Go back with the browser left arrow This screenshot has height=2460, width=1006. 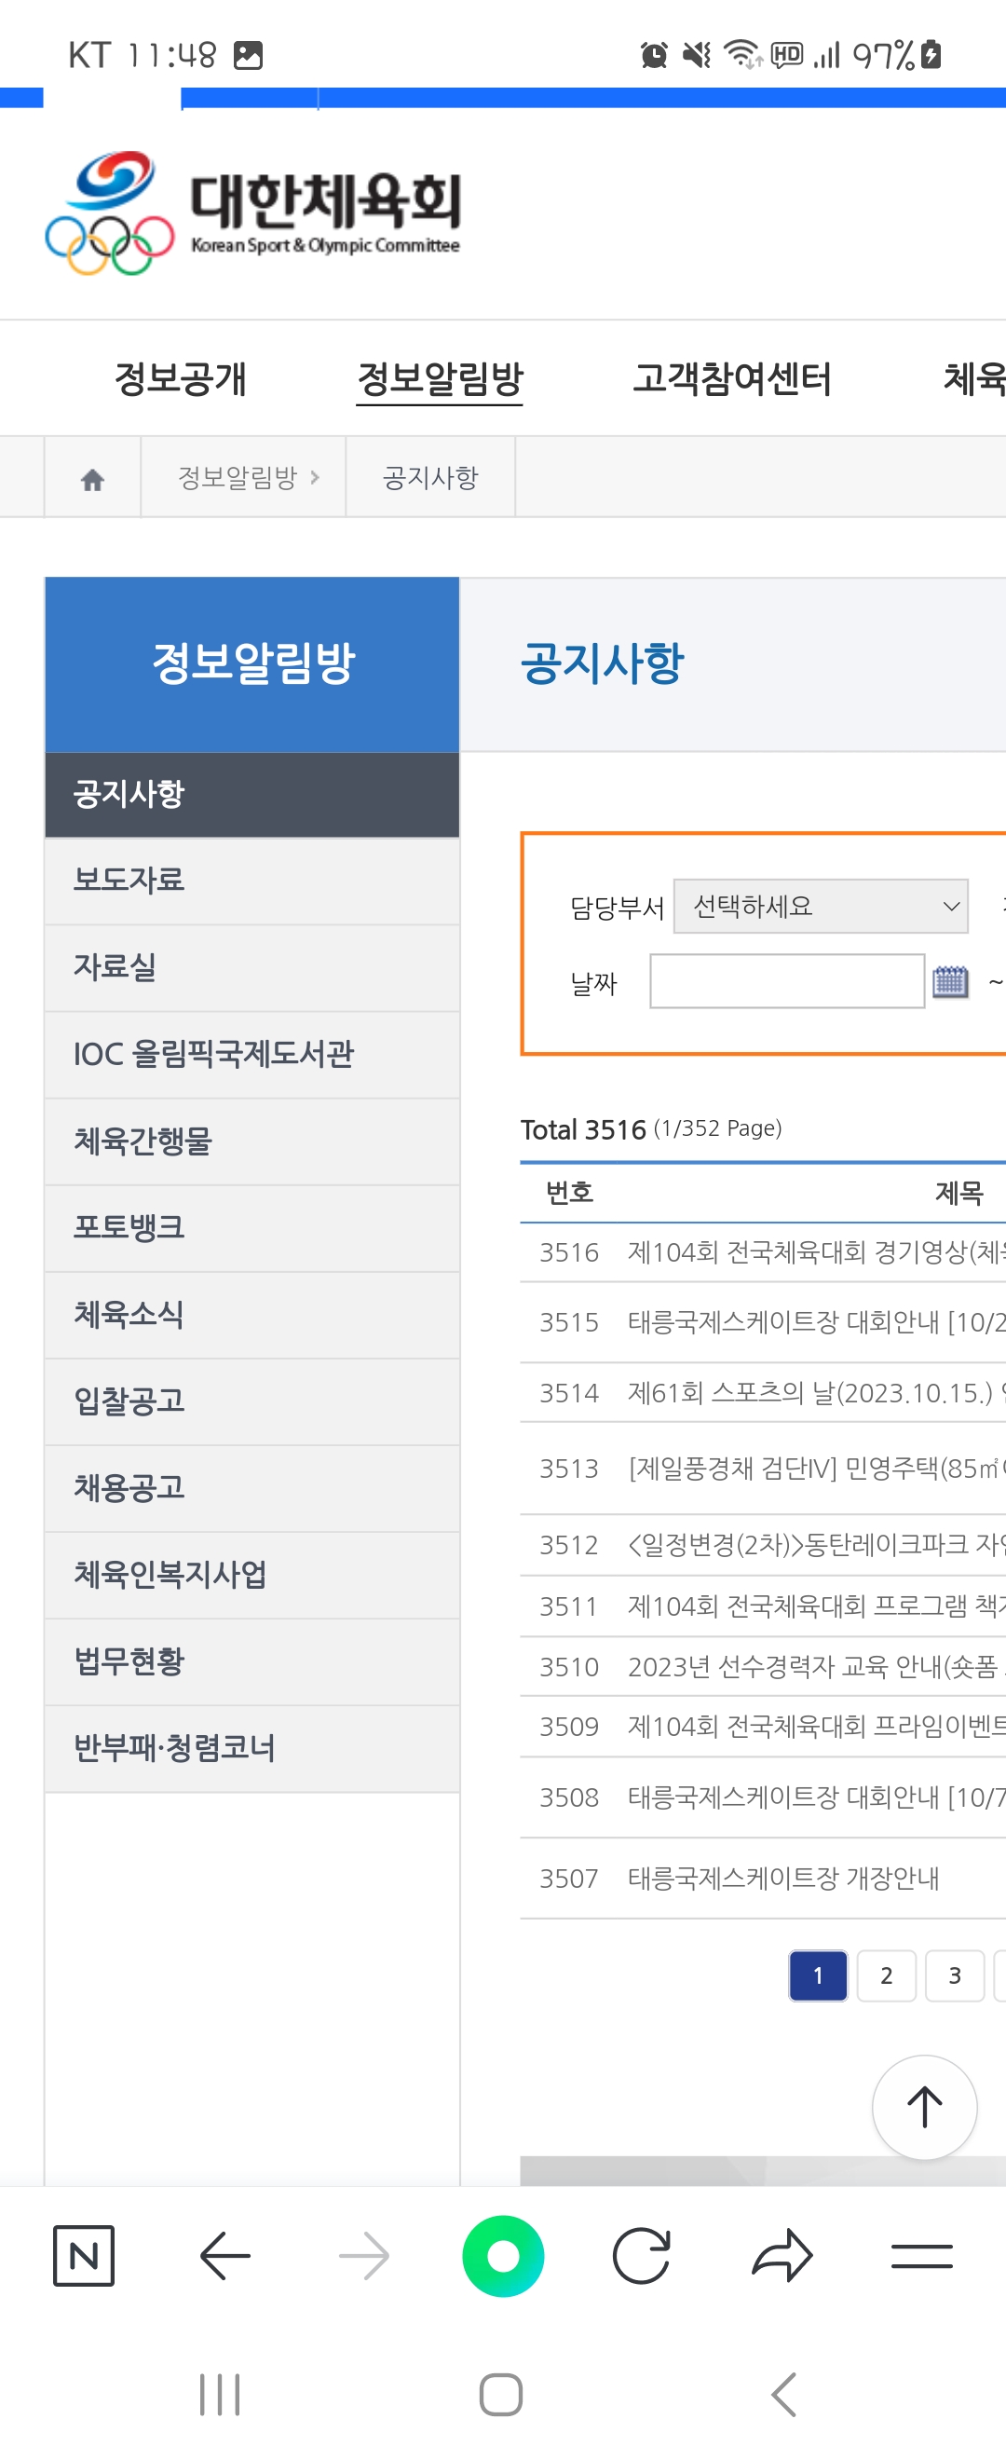point(225,2256)
